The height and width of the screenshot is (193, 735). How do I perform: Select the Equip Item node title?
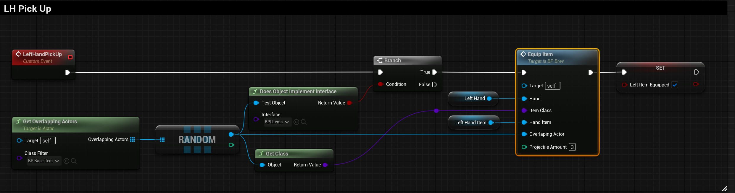[x=540, y=54]
